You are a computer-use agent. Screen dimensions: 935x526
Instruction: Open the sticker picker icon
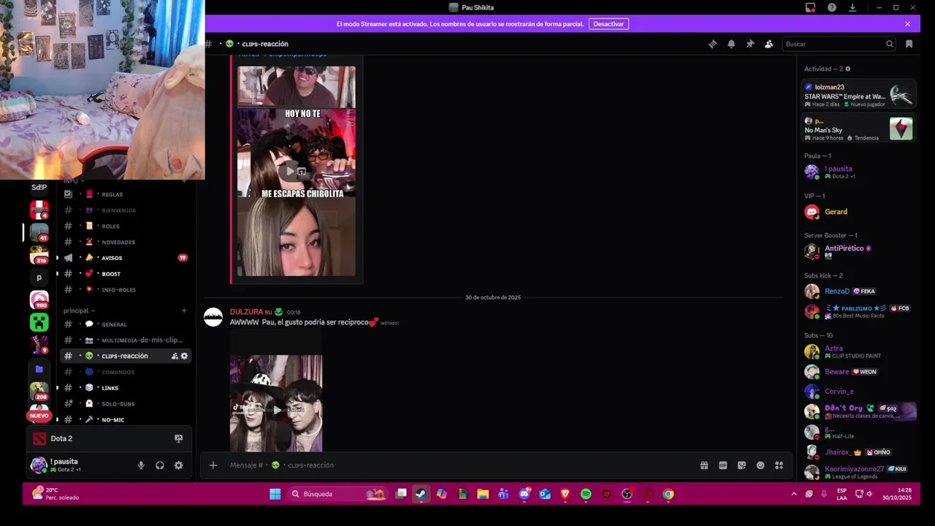tap(741, 465)
